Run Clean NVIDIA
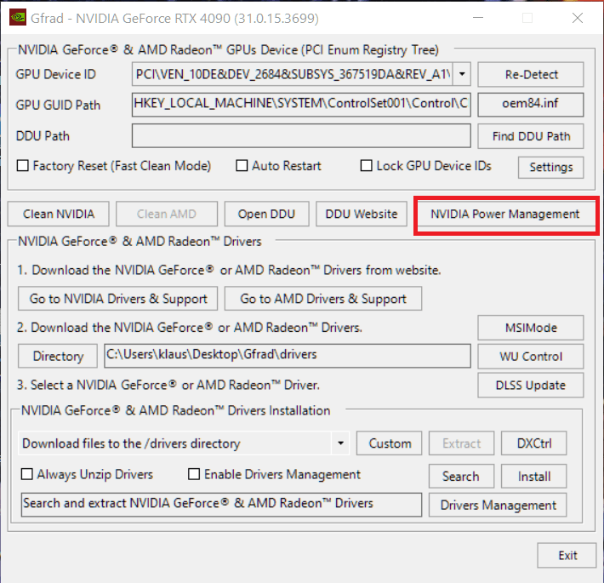This screenshot has height=583, width=604. (59, 214)
